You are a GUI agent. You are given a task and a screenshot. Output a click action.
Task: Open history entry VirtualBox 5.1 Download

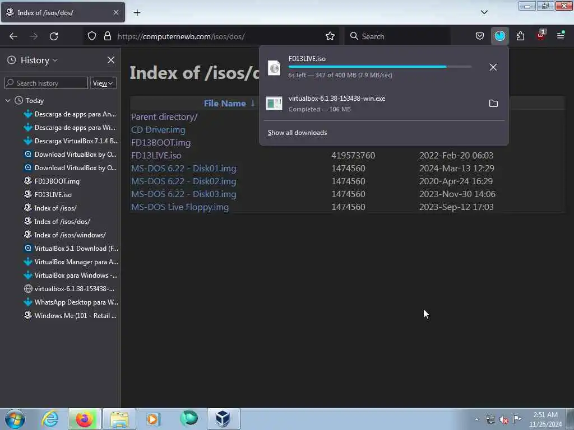click(71, 248)
